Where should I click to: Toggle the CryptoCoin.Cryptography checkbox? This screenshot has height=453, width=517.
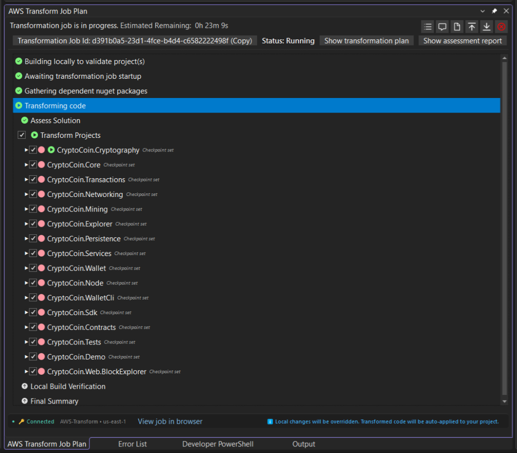pyautogui.click(x=33, y=149)
